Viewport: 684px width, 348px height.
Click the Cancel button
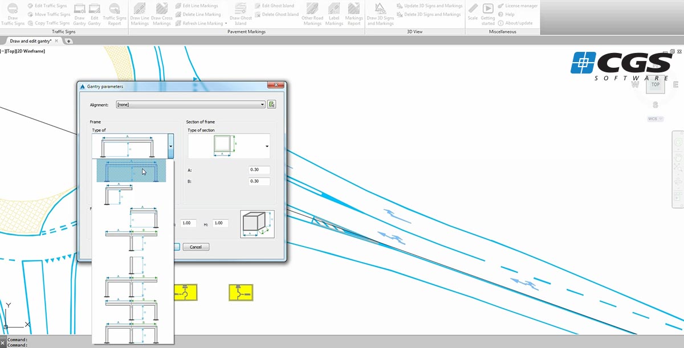pyautogui.click(x=196, y=247)
